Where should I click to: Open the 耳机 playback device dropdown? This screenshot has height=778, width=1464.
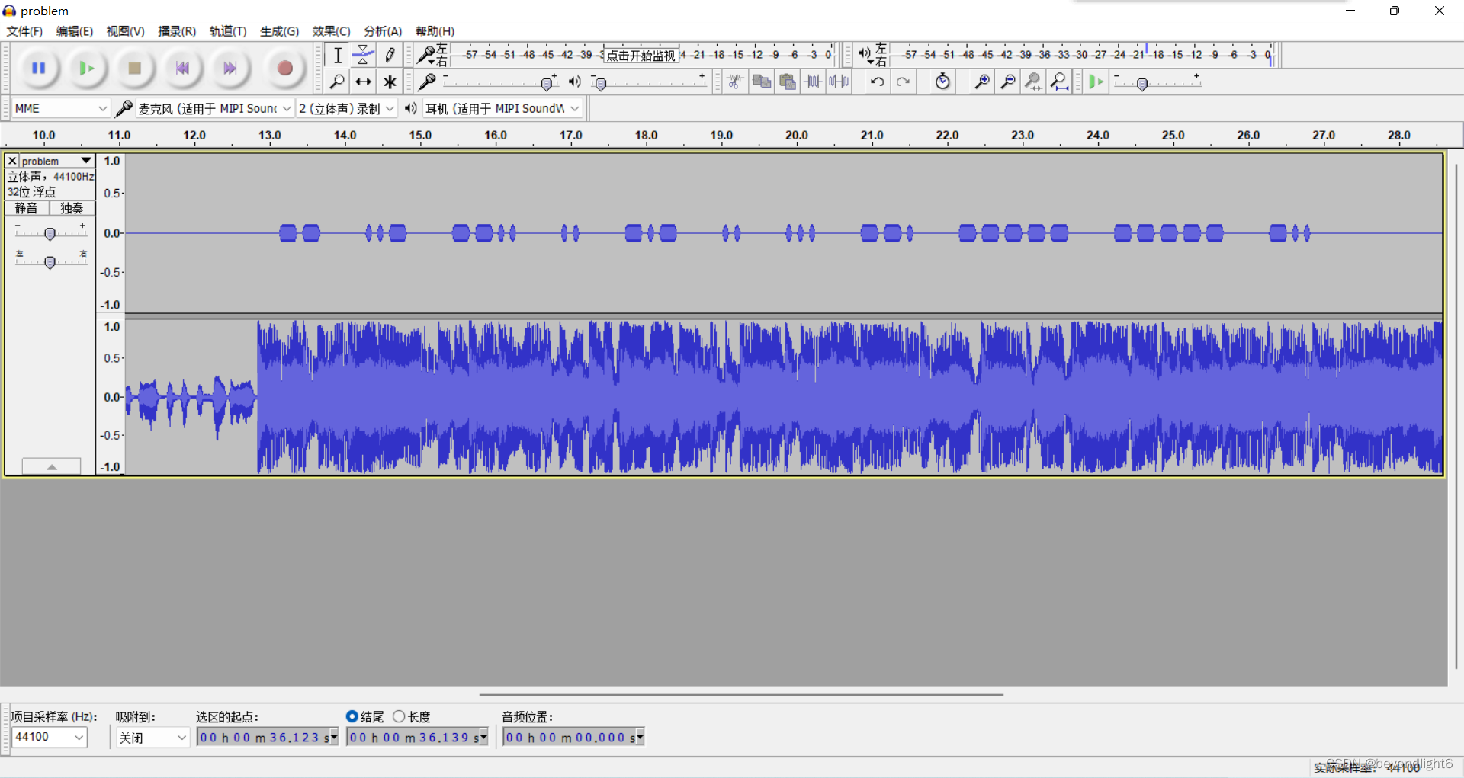[x=503, y=108]
